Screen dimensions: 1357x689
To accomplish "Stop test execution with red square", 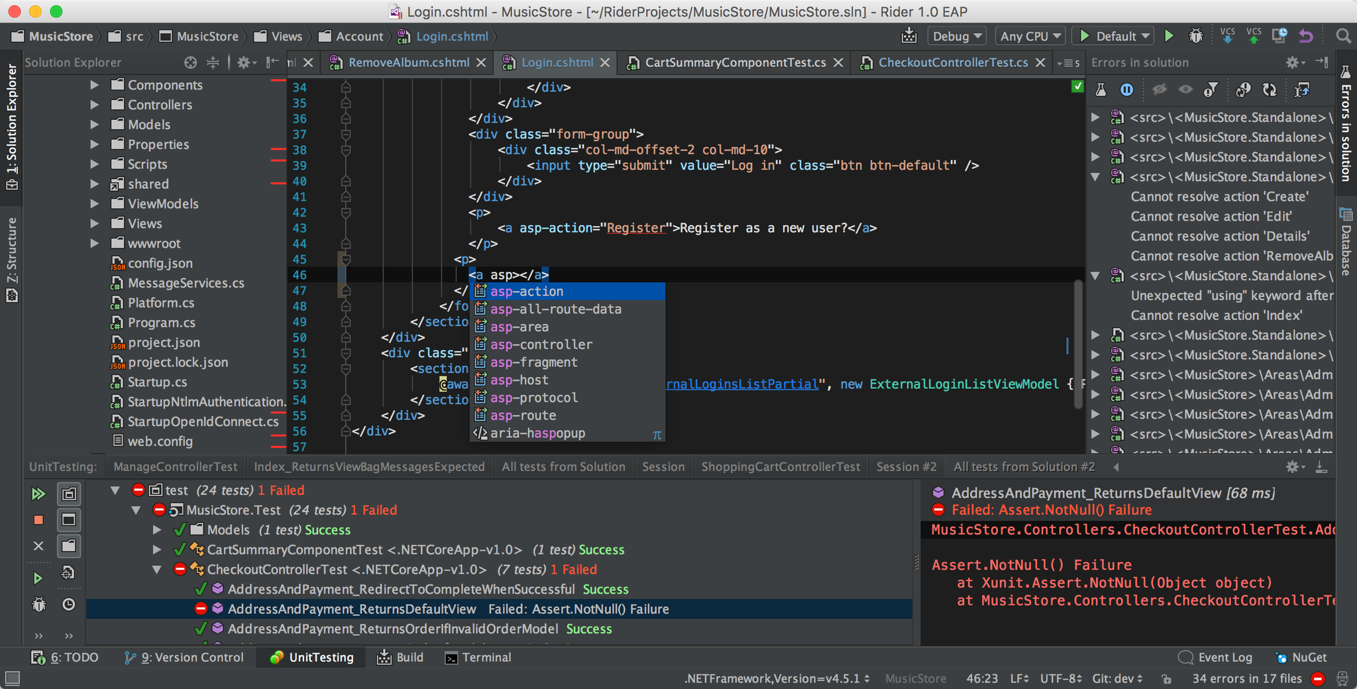I will pyautogui.click(x=38, y=520).
